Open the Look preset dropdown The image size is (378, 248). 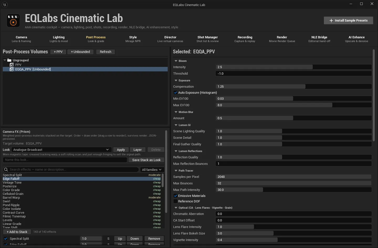pos(61,150)
